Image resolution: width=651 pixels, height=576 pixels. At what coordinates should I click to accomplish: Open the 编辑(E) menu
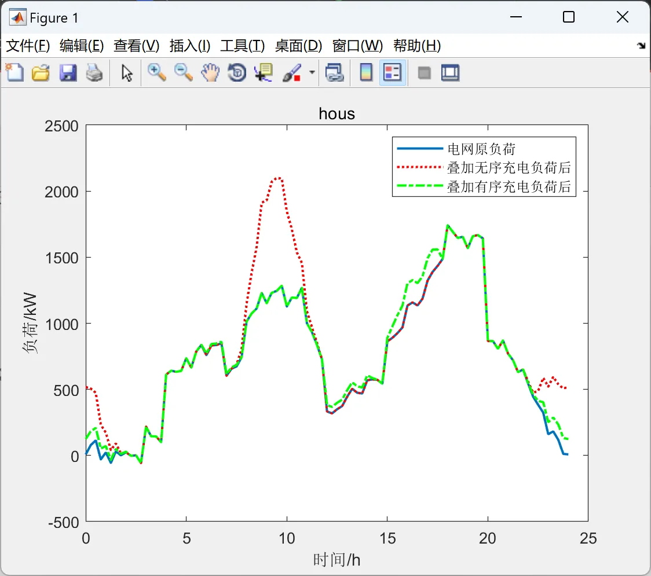(x=81, y=46)
